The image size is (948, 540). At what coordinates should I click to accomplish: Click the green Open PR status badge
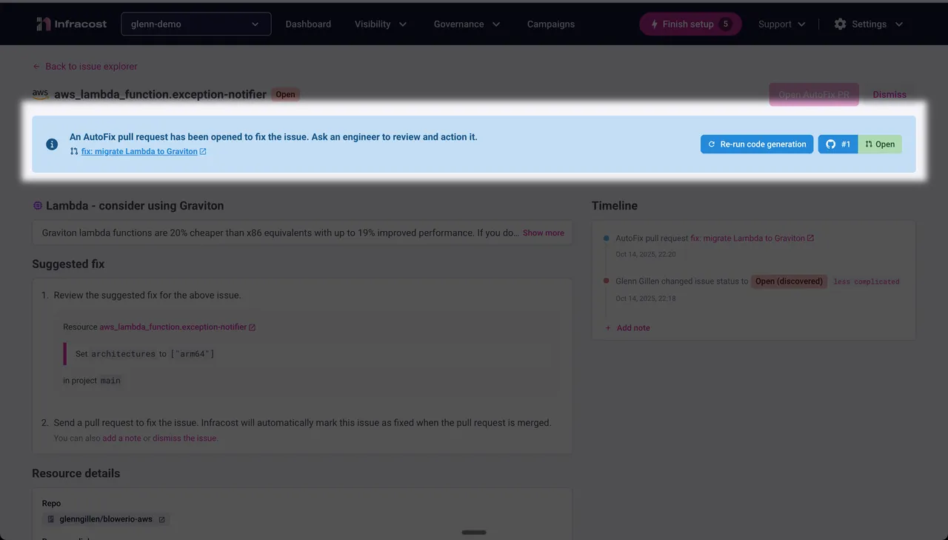880,144
